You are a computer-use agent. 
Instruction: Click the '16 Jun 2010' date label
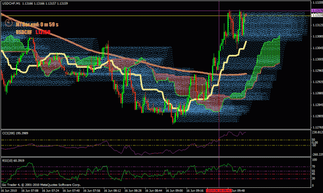(9, 191)
